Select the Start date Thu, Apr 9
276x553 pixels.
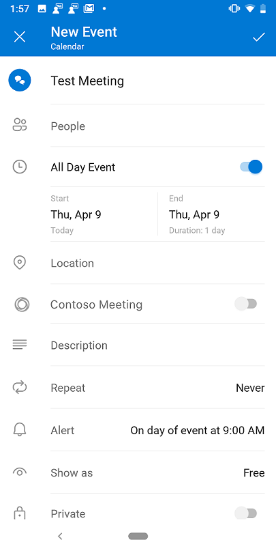point(76,214)
